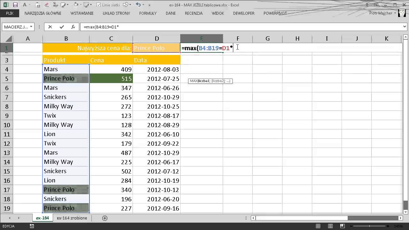Open the shapes dropdown arrow

(130, 5)
